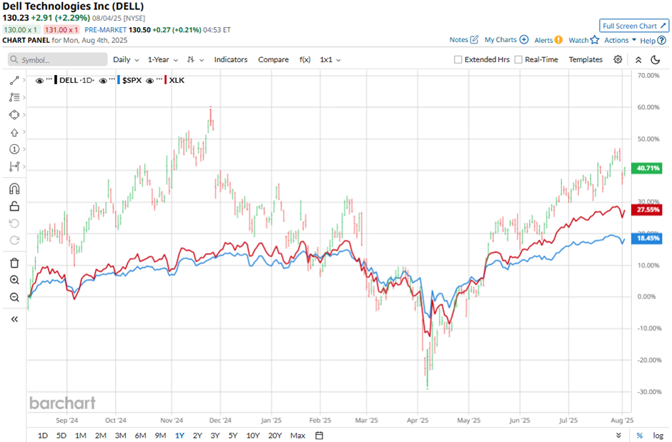This screenshot has width=672, height=442.
Task: Collapse the toolbar with double-chevron up
Action: (638, 60)
